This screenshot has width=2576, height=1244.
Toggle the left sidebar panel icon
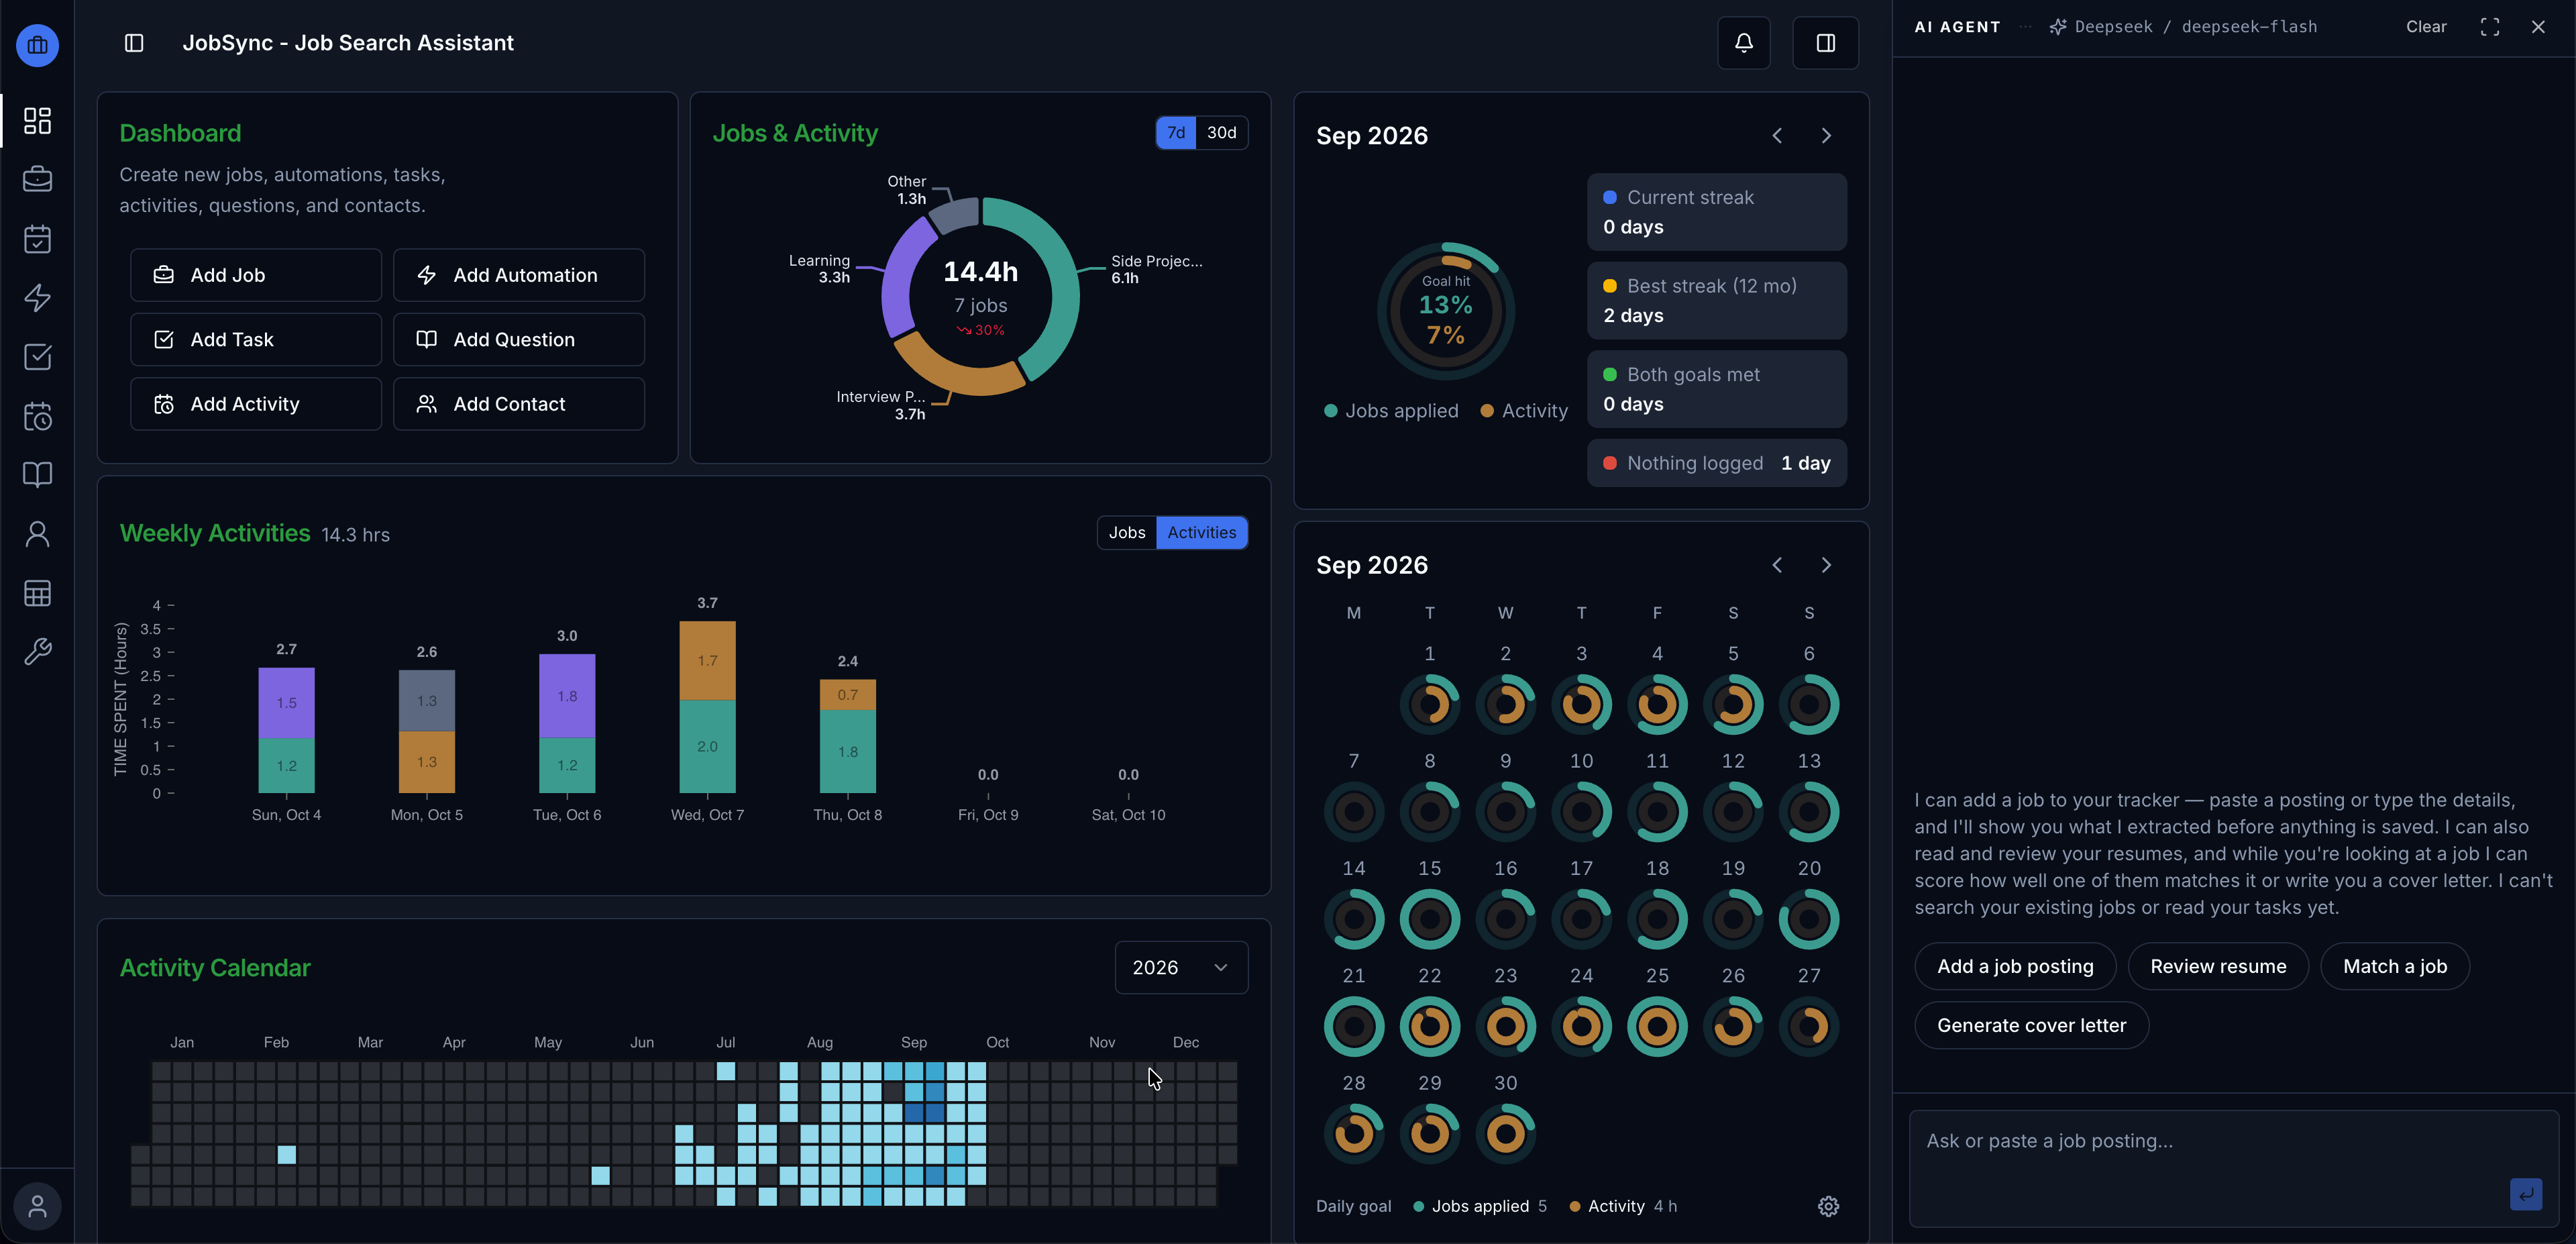coord(134,43)
